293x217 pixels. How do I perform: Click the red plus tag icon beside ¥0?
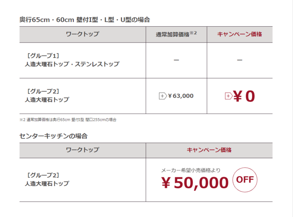[x=229, y=96]
